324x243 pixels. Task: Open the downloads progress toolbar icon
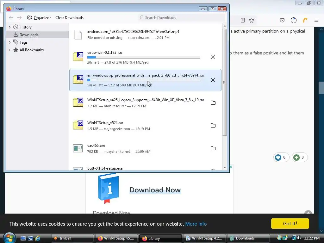click(x=294, y=20)
